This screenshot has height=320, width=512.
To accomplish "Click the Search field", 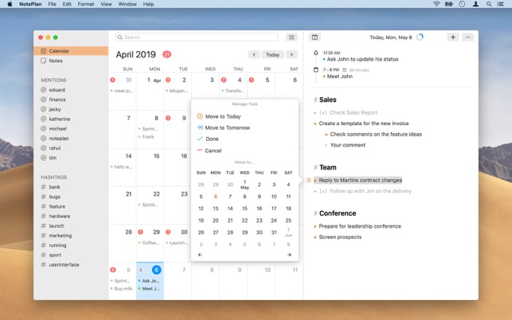I will click(197, 37).
